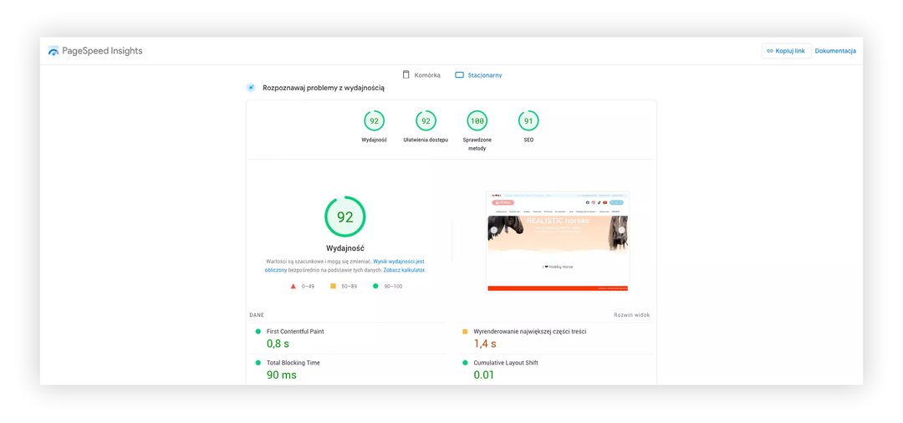Screen dimensions: 903x423
Task: Switch to the Komórka tab
Action: click(421, 75)
